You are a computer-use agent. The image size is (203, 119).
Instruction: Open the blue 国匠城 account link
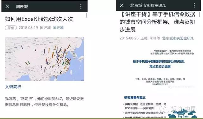58,28
